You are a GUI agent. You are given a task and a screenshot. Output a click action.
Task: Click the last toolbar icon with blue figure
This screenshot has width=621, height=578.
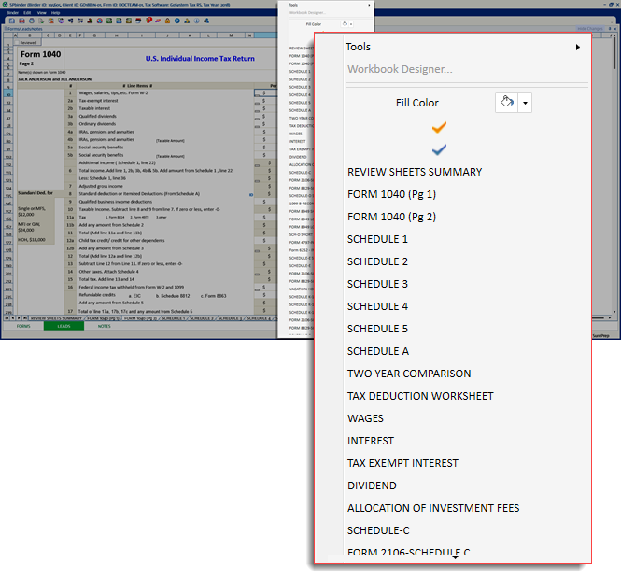[206, 21]
